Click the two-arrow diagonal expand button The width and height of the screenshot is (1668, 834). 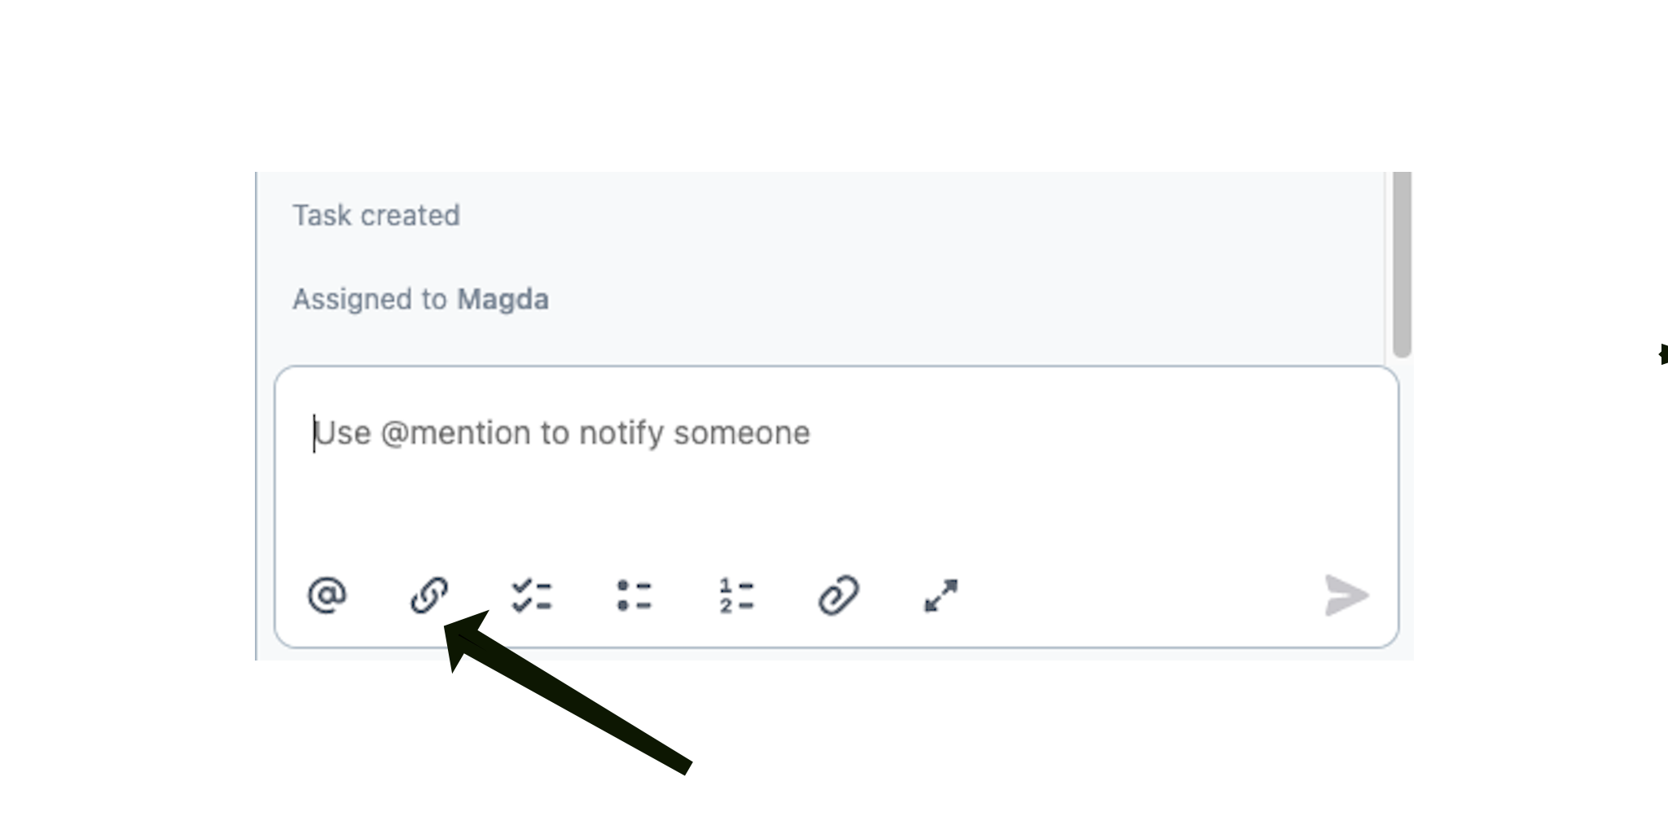click(x=941, y=595)
